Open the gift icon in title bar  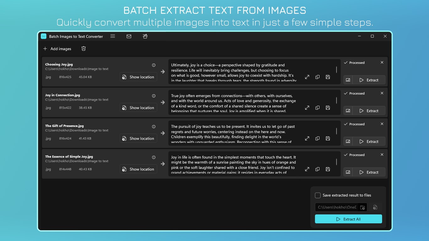(145, 36)
